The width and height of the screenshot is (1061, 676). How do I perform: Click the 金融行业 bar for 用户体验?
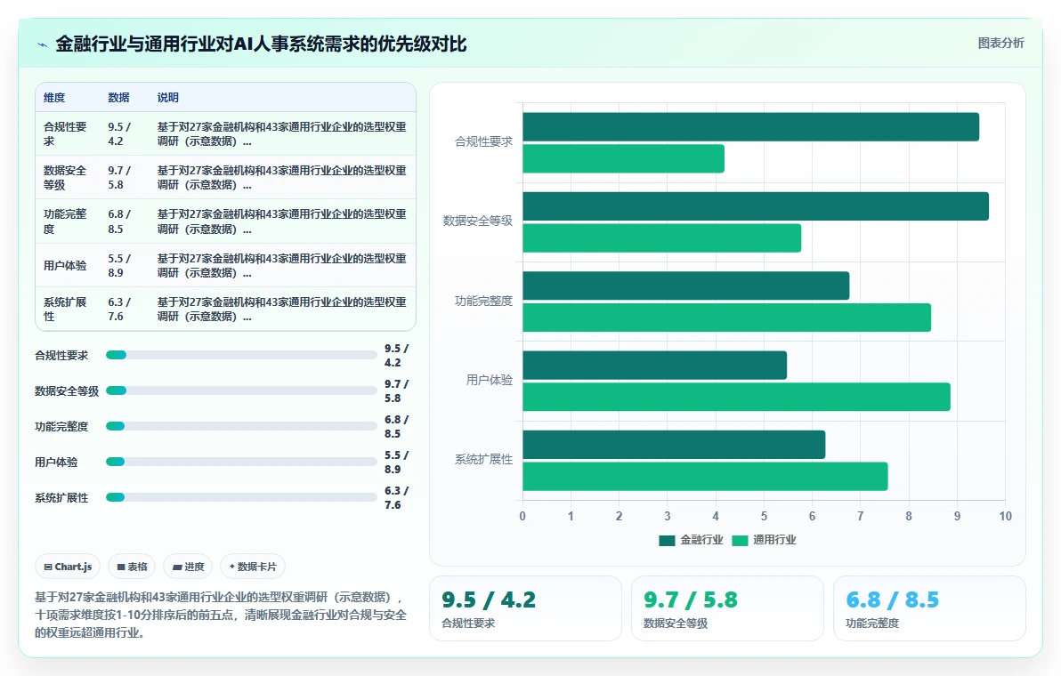(x=655, y=365)
